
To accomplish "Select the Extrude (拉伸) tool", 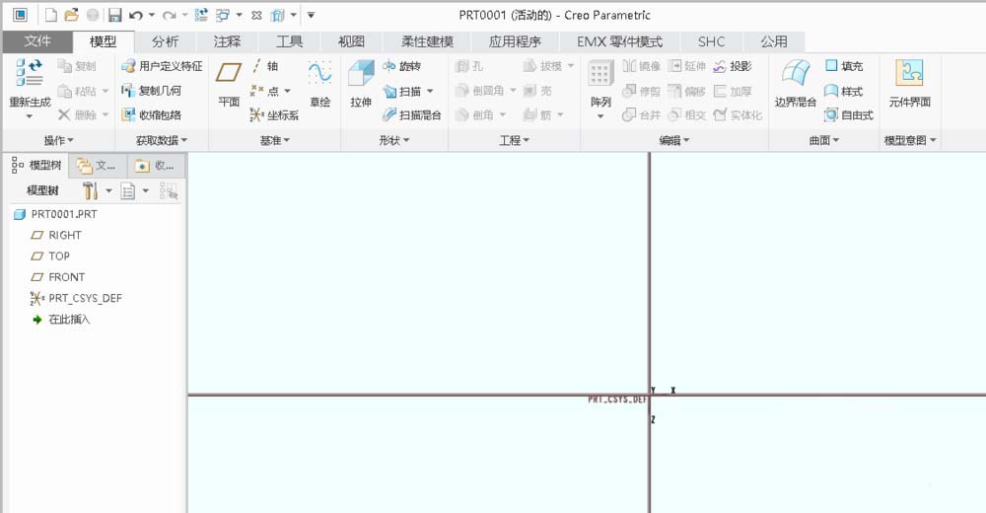I will point(361,83).
